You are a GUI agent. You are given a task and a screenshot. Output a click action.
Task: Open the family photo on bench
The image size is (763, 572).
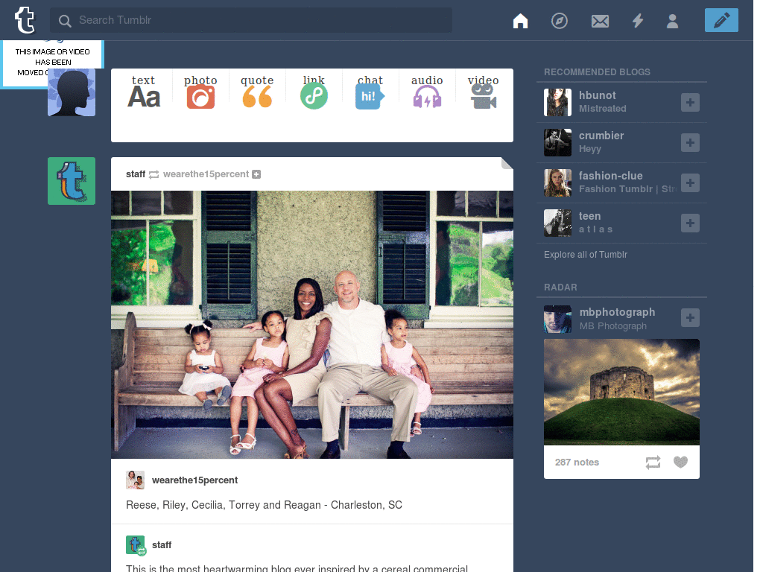point(312,325)
